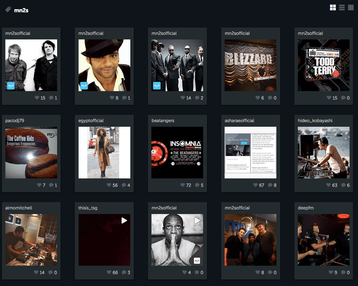This screenshot has width=358, height=286.
Task: Open thisis_tsg profile link
Action: [x=88, y=208]
